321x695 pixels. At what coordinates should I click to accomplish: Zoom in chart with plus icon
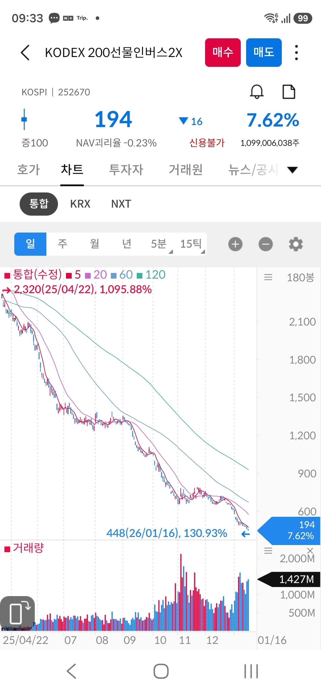235,244
